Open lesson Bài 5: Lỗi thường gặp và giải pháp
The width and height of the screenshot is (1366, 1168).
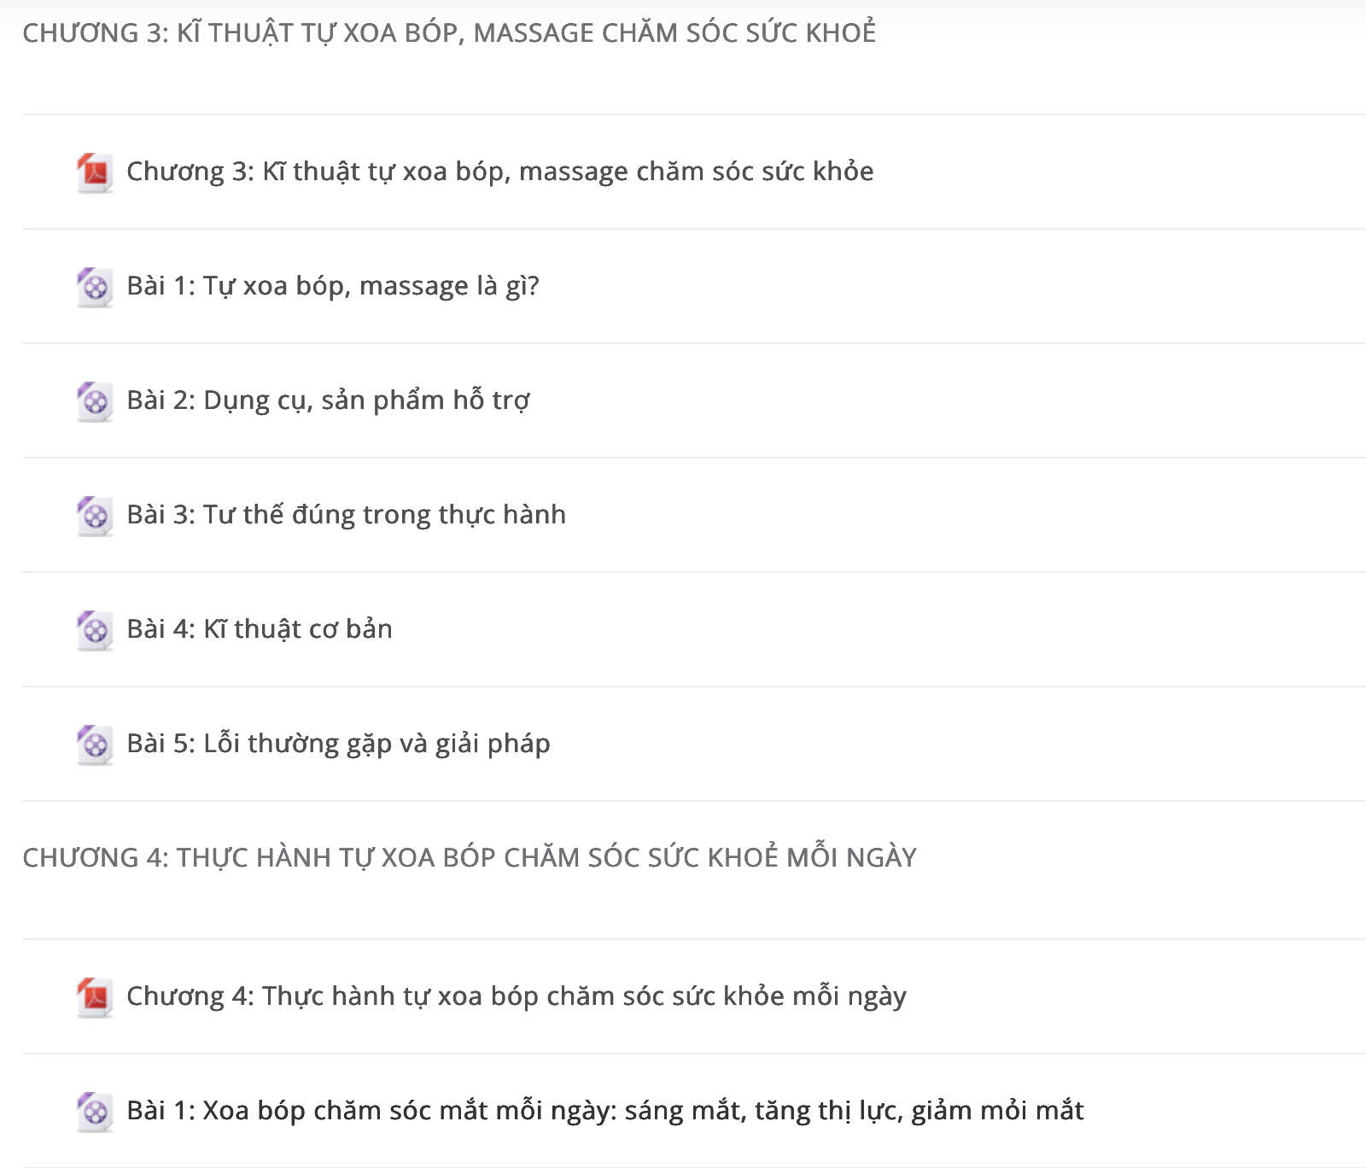click(x=338, y=744)
